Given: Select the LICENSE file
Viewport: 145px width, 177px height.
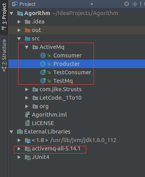Looking at the screenshot, I should (43, 123).
